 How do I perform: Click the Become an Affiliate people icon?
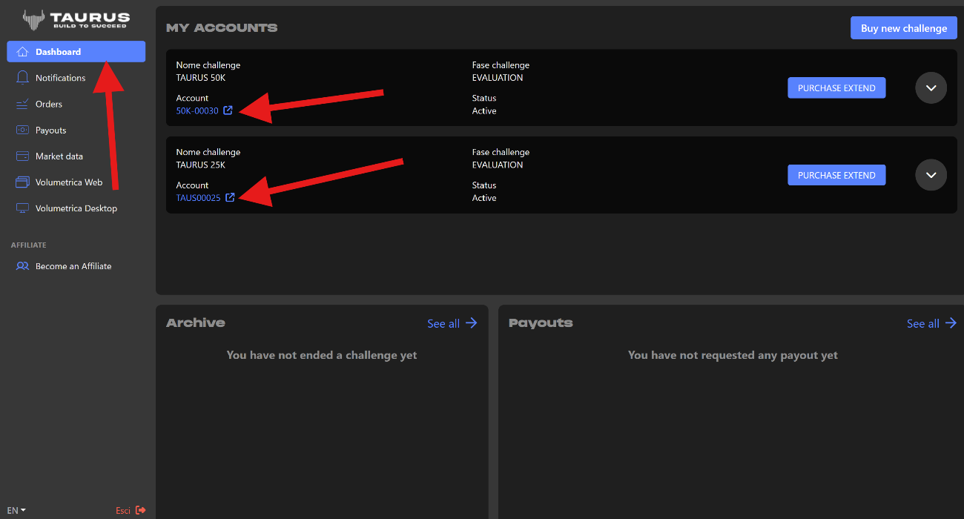[x=22, y=266]
